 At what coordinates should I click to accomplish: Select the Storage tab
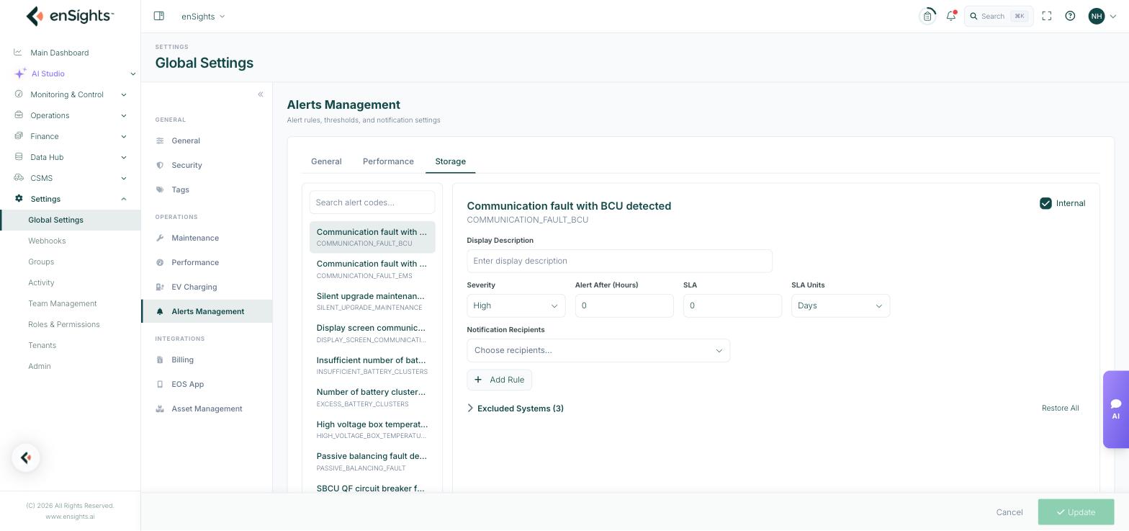[x=450, y=161]
